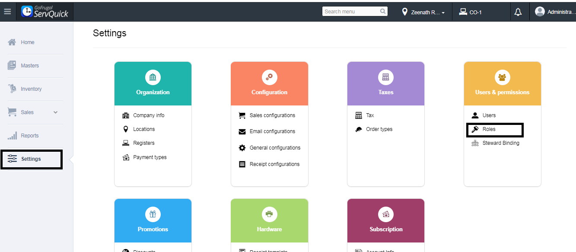
Task: Click the Inventory trolley icon
Action: point(12,89)
